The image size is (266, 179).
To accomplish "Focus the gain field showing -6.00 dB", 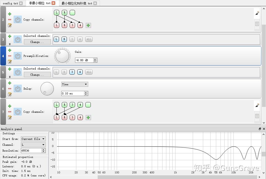I will coord(84,60).
